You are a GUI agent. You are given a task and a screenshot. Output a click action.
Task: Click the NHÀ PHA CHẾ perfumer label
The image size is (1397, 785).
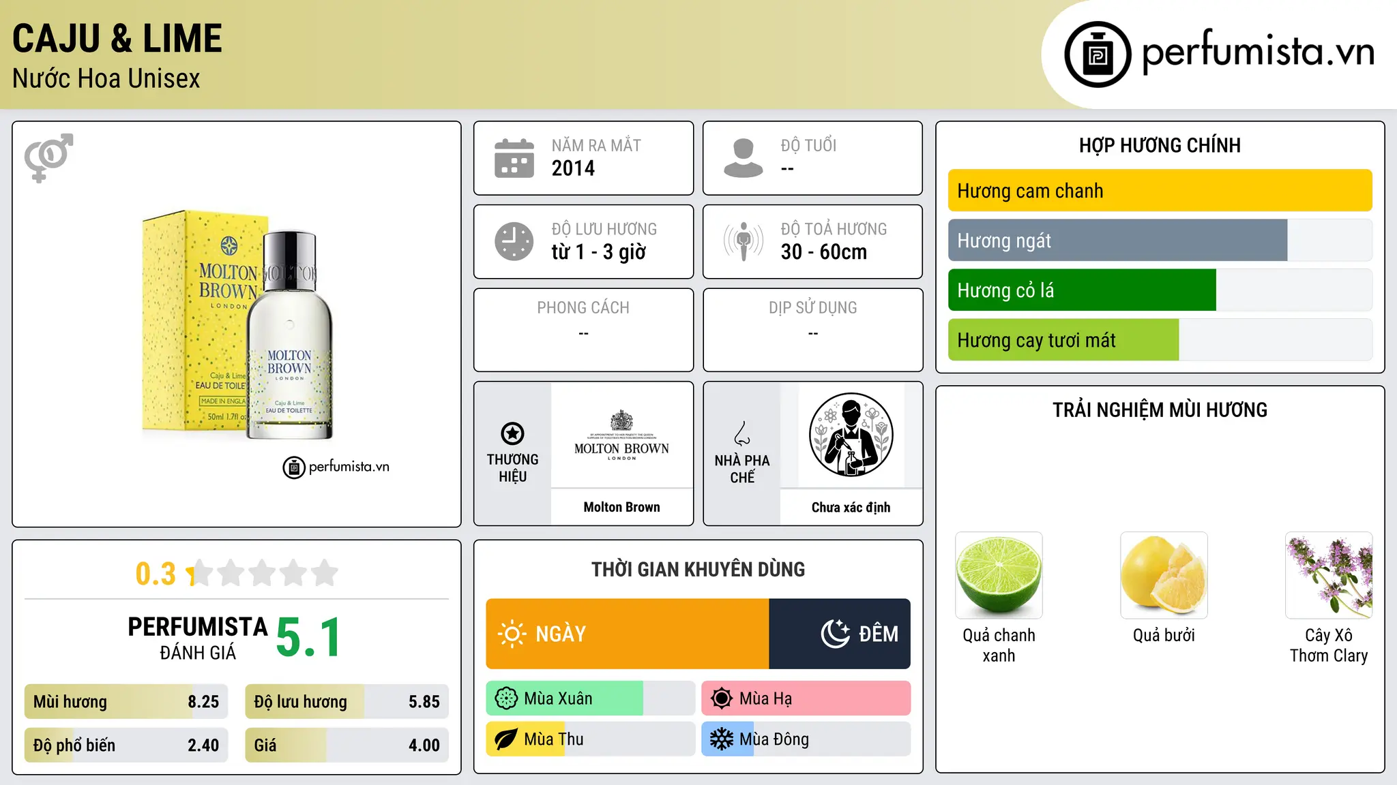742,469
